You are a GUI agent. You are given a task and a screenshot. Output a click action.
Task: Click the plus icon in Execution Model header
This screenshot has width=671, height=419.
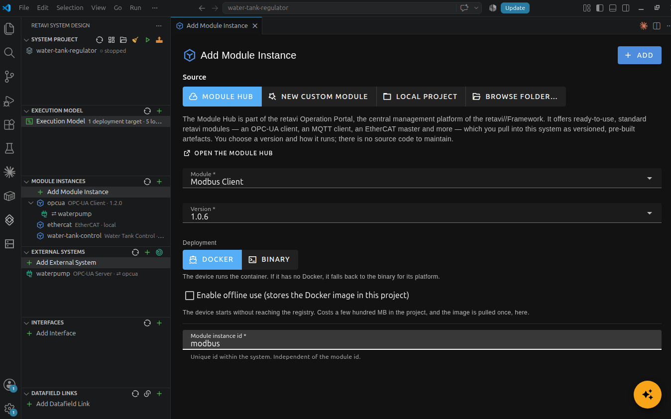coord(159,111)
